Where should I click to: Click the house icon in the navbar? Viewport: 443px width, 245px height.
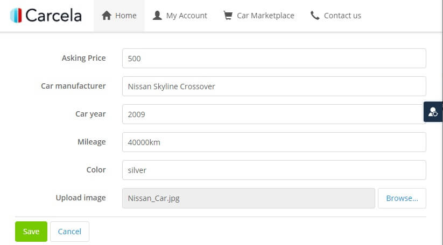tap(106, 16)
